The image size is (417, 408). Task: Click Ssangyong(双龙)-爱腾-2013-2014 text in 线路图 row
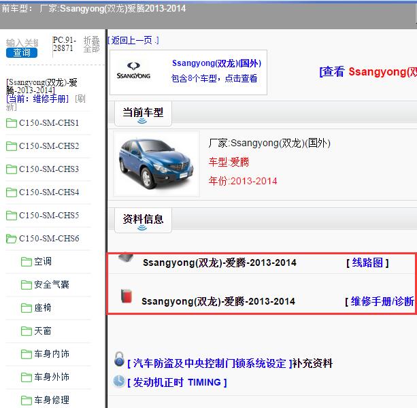(220, 263)
